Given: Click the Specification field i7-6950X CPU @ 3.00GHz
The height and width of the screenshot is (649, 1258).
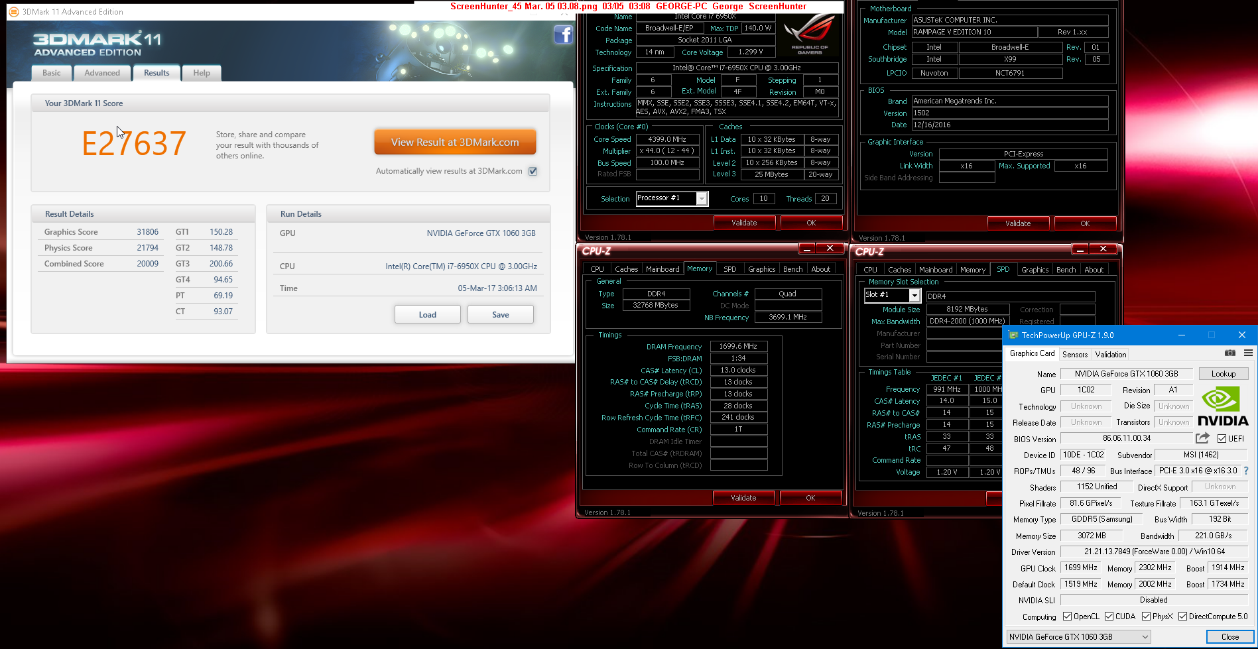Looking at the screenshot, I should [736, 68].
